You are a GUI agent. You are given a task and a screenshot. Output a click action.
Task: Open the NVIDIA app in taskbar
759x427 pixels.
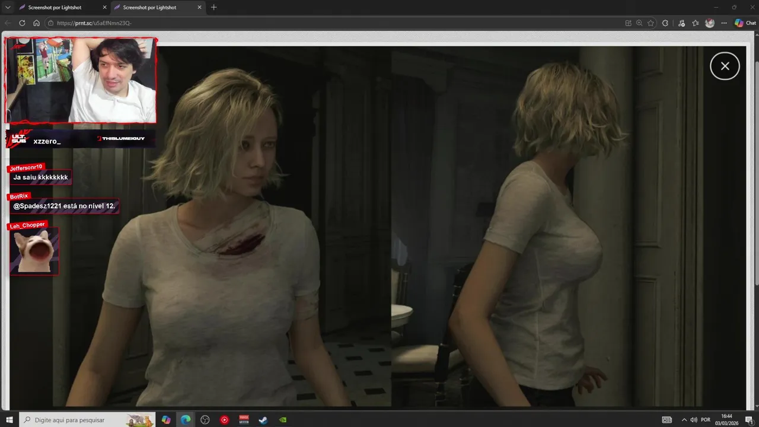pos(283,420)
